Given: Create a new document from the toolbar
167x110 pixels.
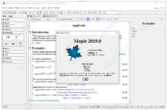Looking at the screenshot, I should [4, 13].
